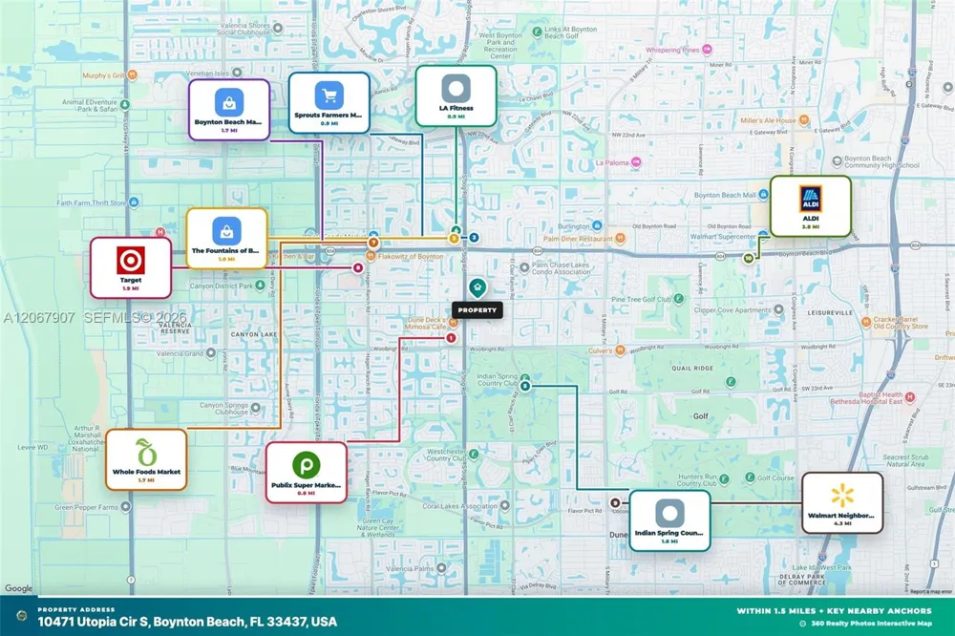Screen dimensions: 955x636
Task: Click the Venetian Isles pin
Action: coord(237,73)
